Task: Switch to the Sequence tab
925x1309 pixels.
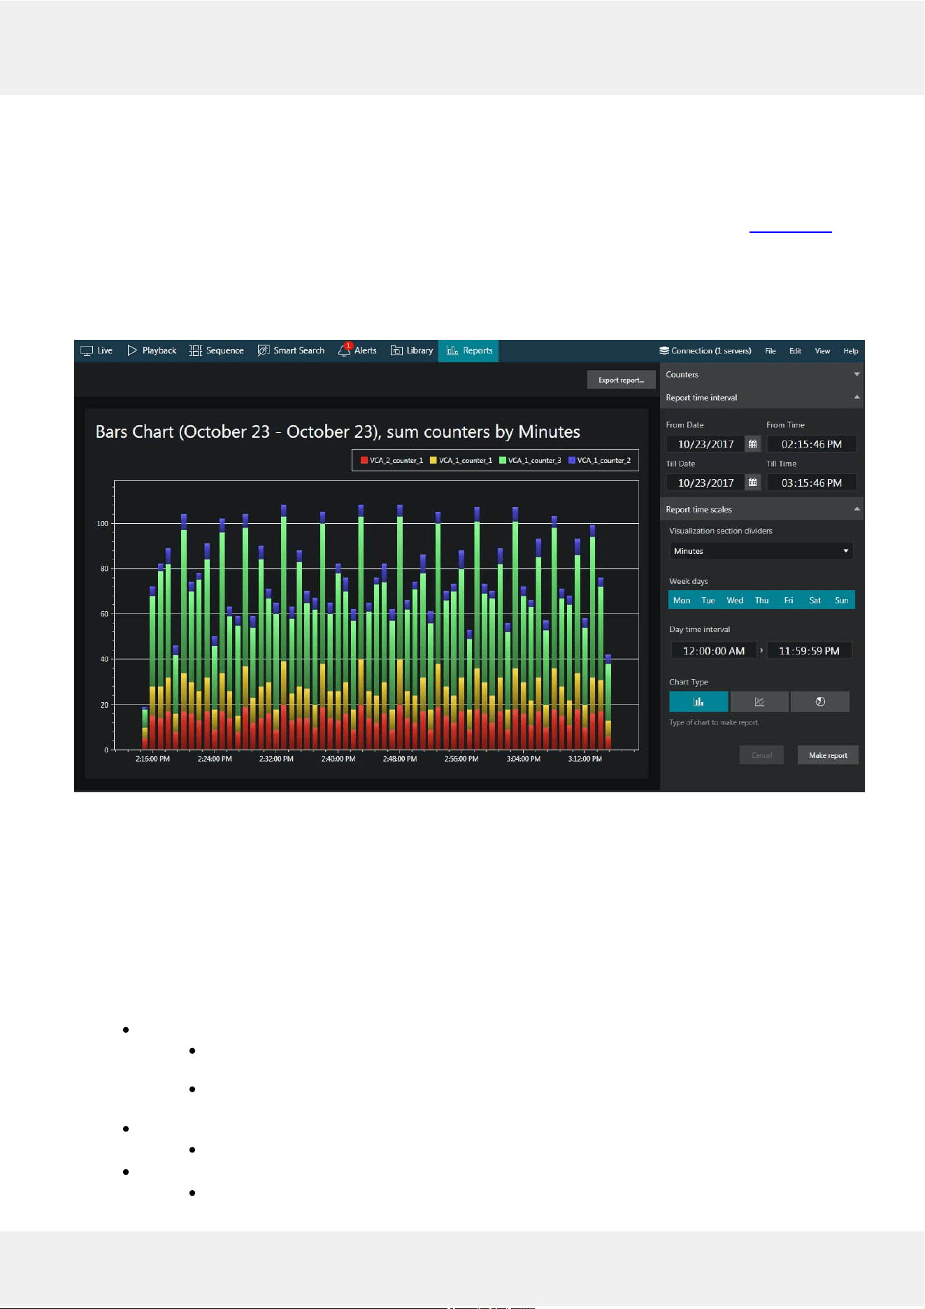Action: (x=217, y=350)
